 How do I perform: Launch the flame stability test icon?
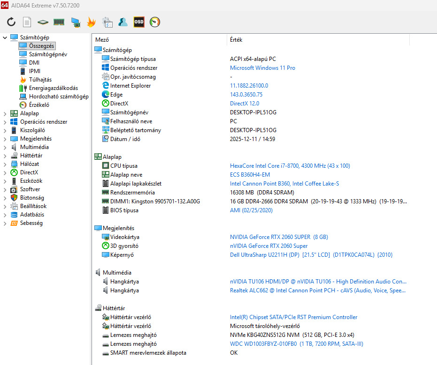pyautogui.click(x=91, y=22)
